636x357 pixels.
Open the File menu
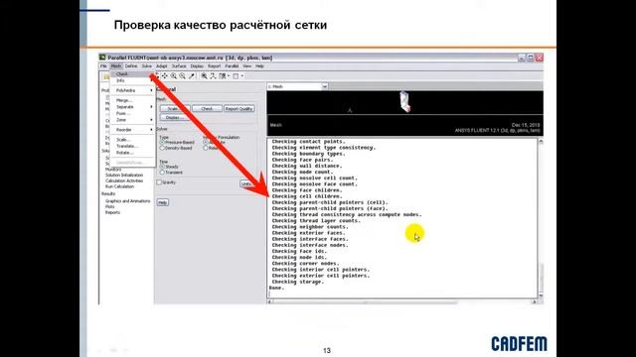point(103,66)
